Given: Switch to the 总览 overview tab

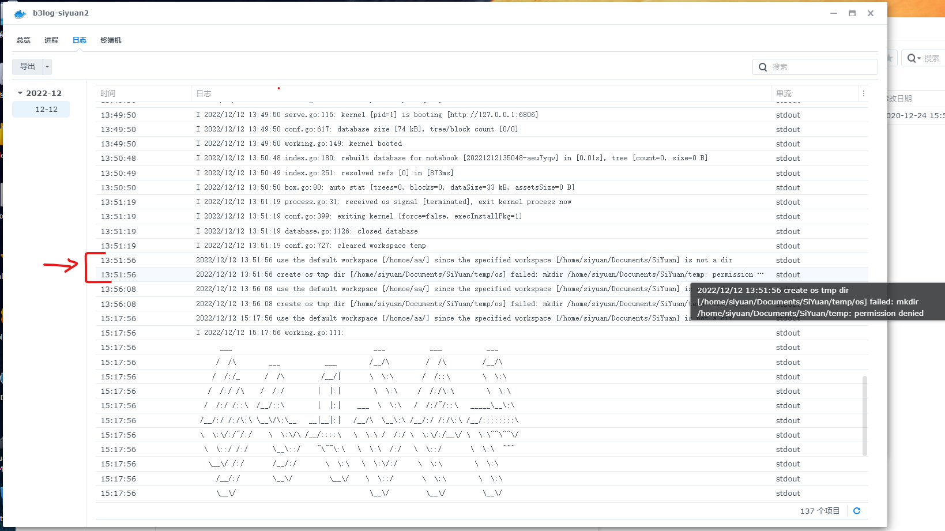Looking at the screenshot, I should (x=23, y=40).
